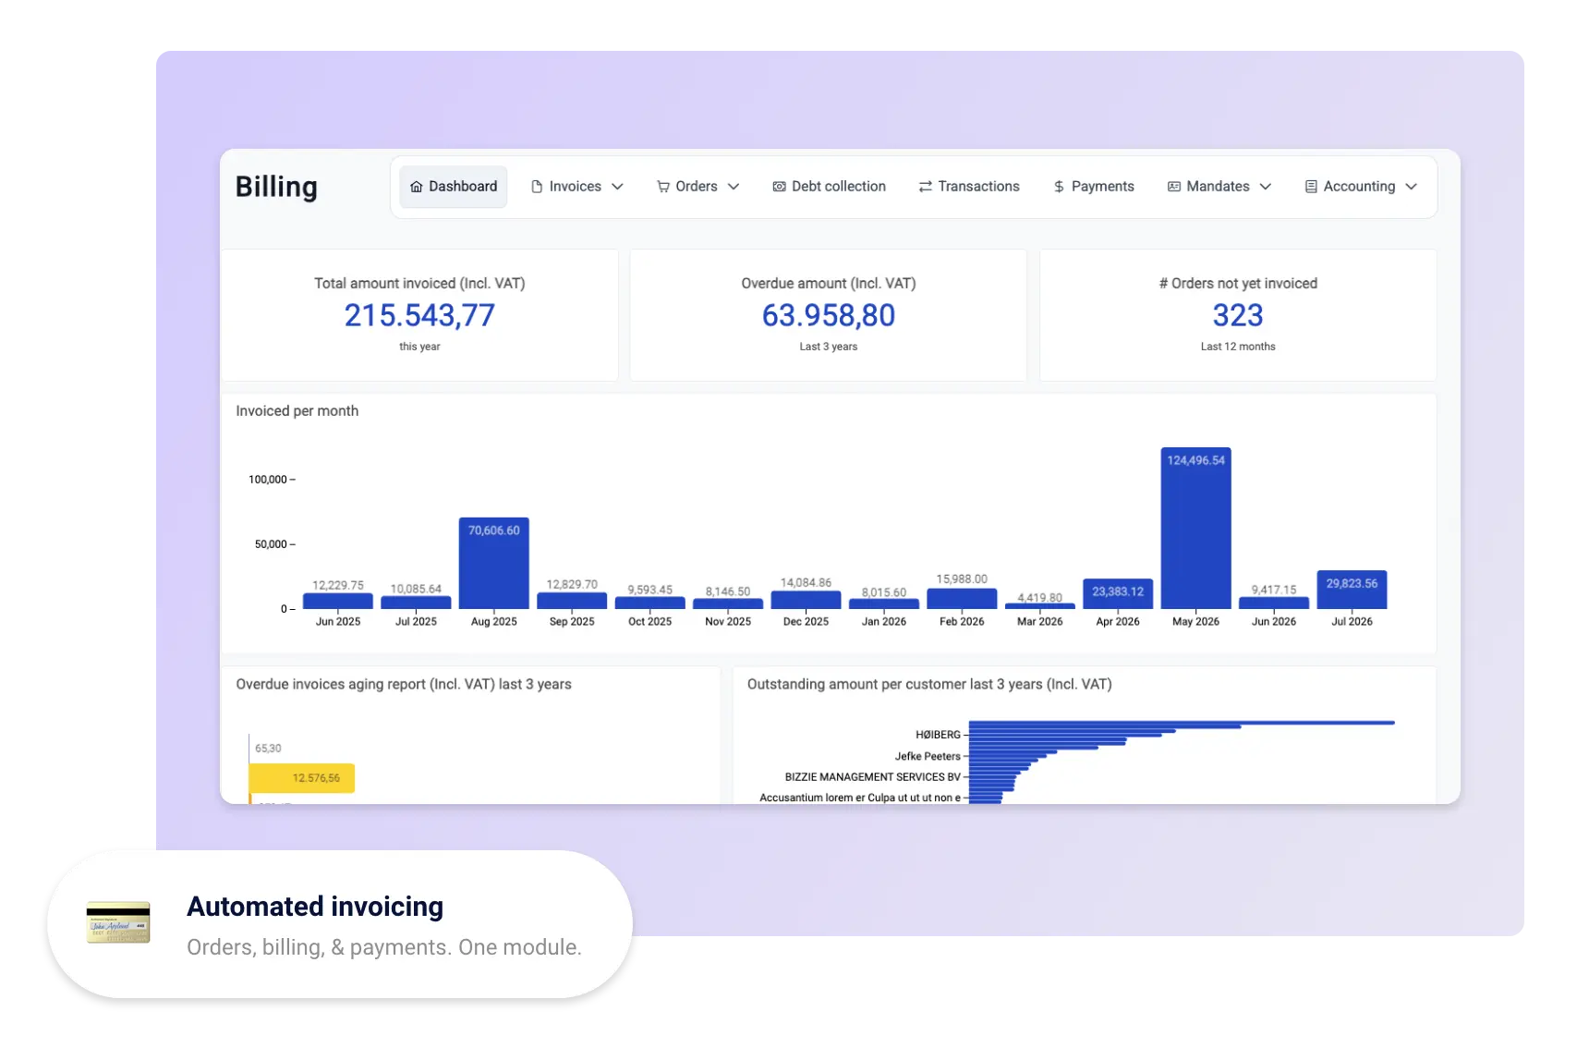Image resolution: width=1577 pixels, height=1048 pixels.
Task: Click the Aug 2025 bar 70,606.60
Action: [x=494, y=563]
